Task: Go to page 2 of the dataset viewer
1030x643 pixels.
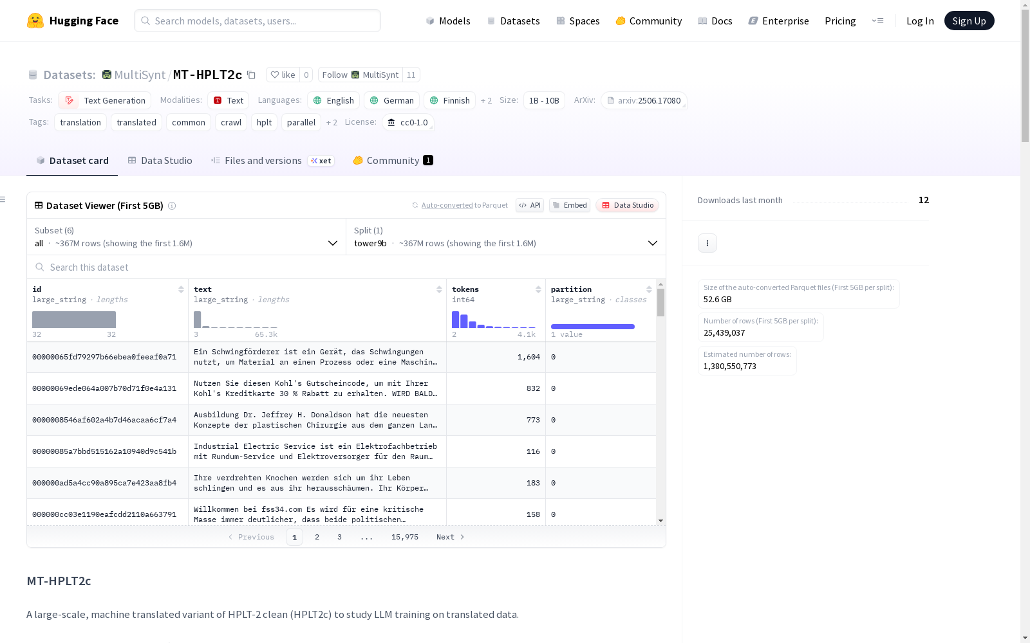Action: pos(317,537)
